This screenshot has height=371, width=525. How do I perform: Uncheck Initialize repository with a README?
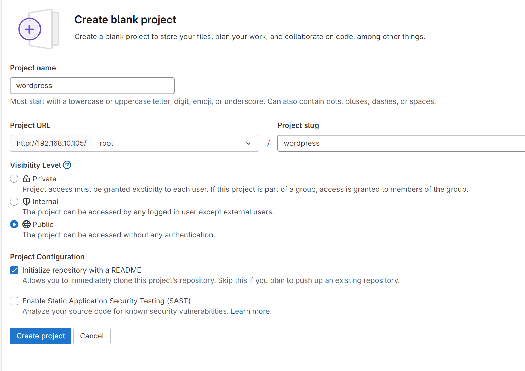(x=14, y=270)
